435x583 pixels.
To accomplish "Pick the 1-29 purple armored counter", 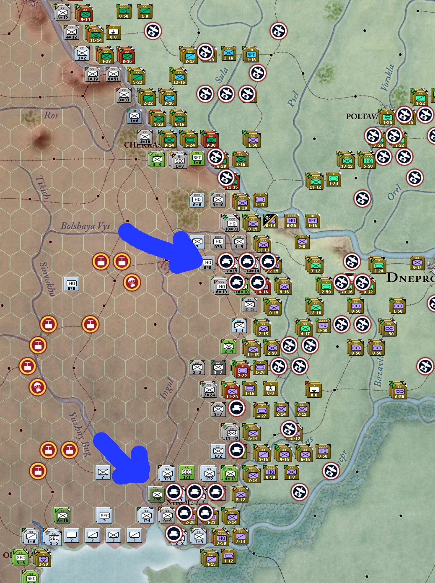I will pos(260,368).
